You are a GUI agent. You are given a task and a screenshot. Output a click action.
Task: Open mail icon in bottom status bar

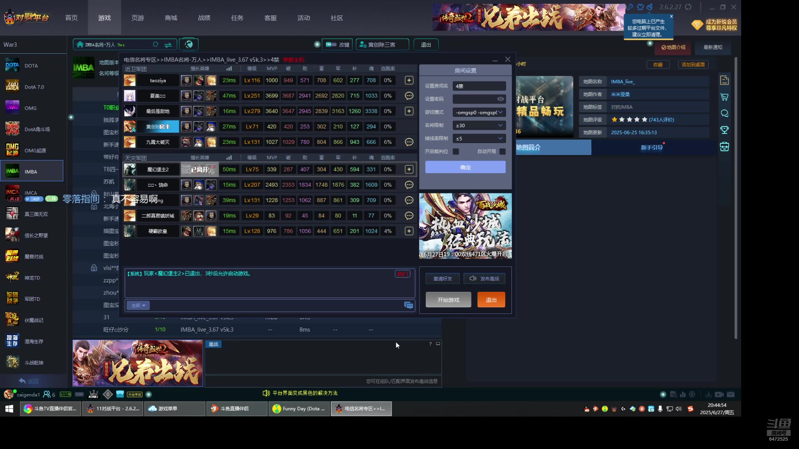tap(731, 394)
